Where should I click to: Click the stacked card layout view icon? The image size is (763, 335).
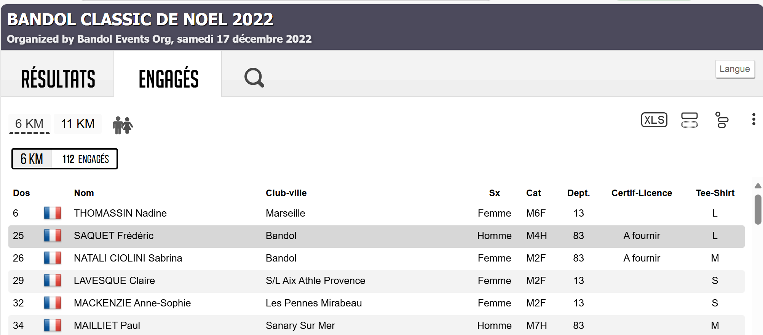pyautogui.click(x=689, y=120)
